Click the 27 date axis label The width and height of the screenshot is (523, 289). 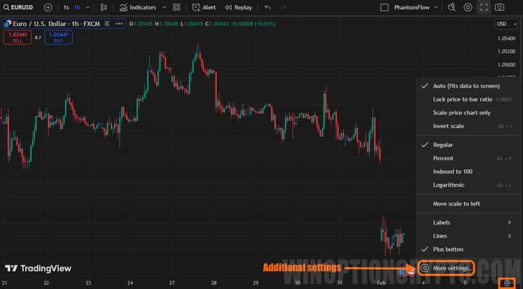point(171,283)
